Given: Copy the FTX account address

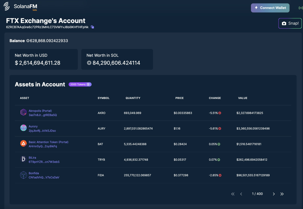Looking at the screenshot, I should [92, 27].
